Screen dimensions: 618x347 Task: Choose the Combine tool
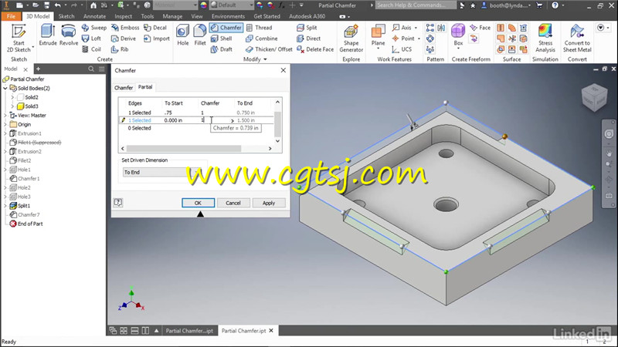[261, 39]
